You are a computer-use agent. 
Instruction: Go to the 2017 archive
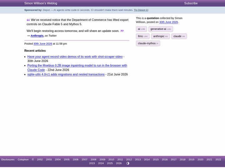(x=173, y=160)
